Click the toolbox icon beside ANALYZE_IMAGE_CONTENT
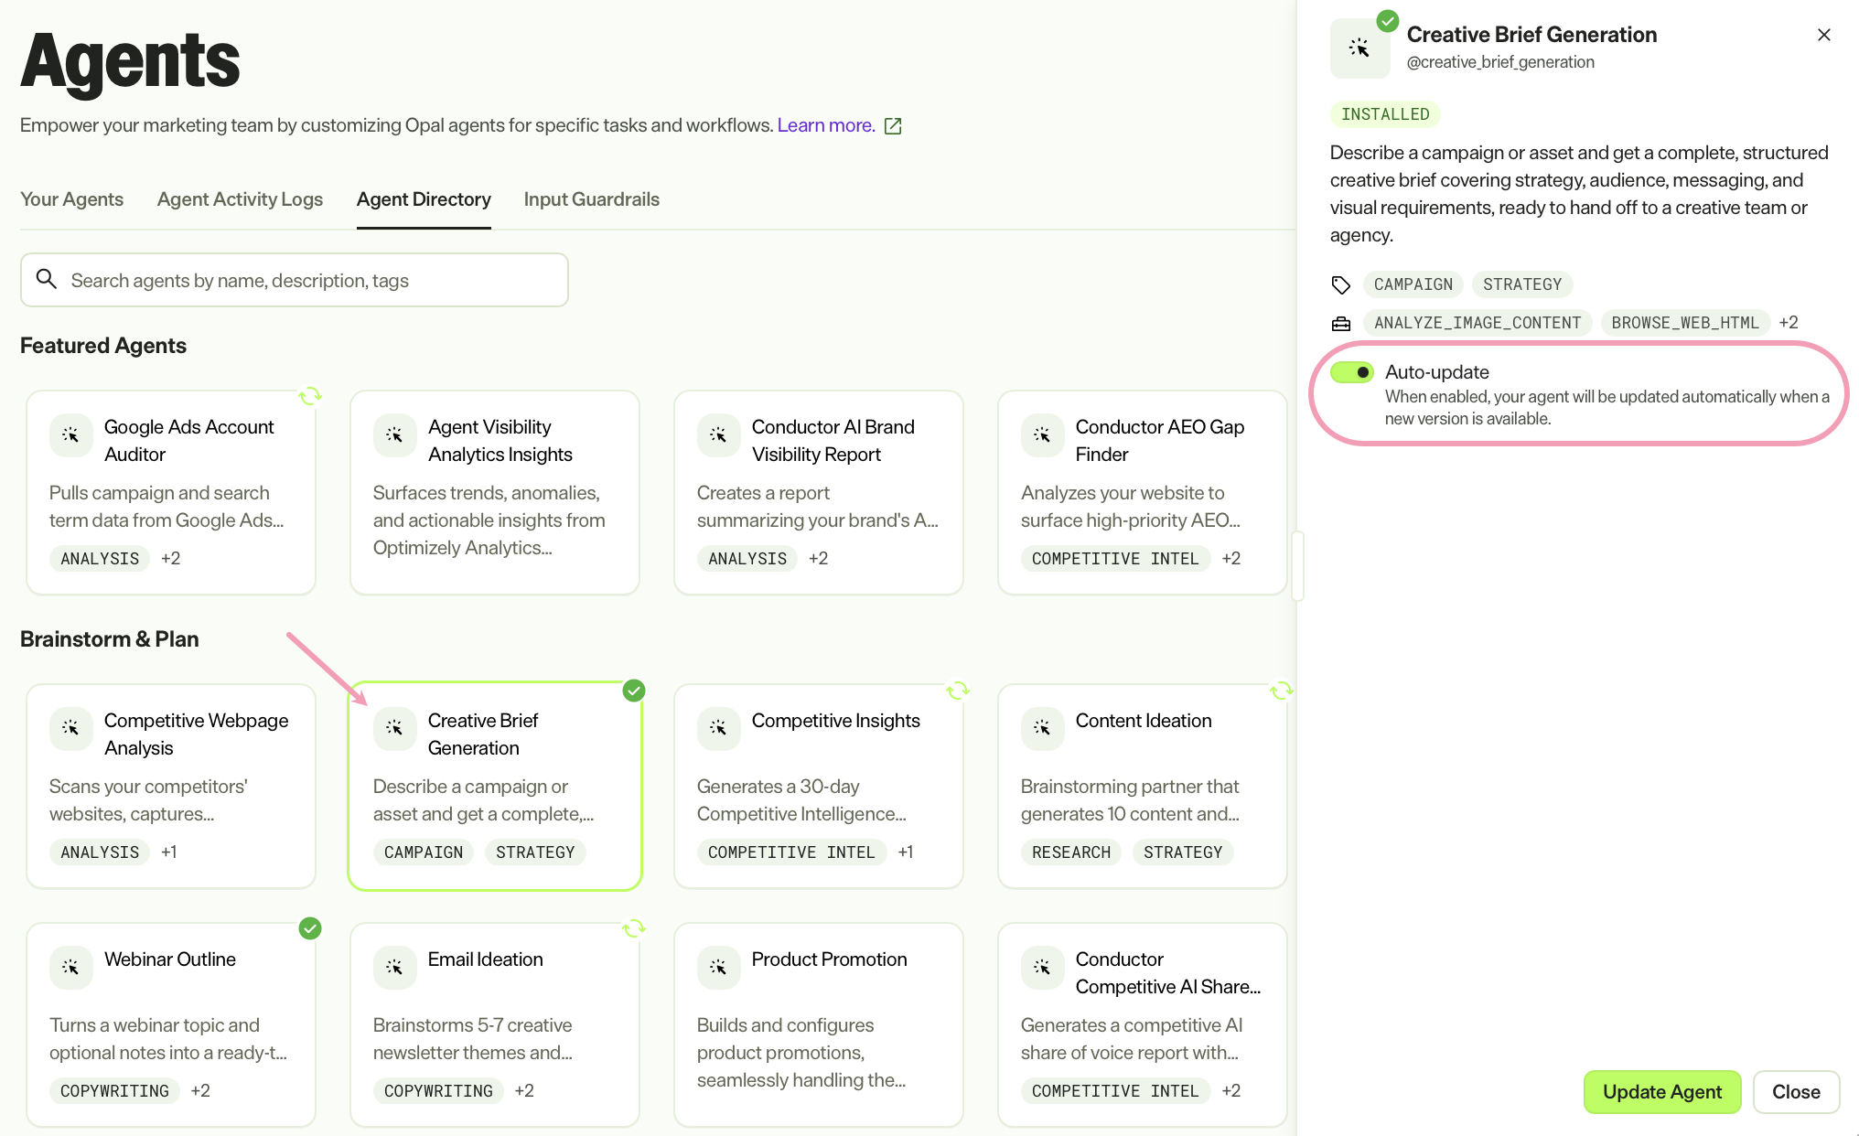 click(x=1341, y=324)
